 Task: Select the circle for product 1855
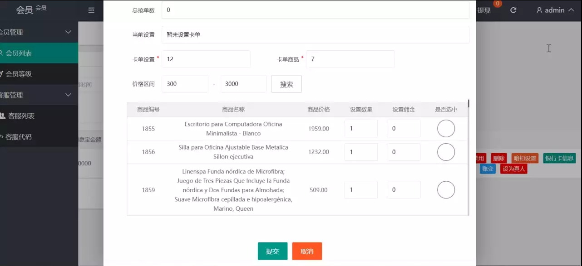point(446,129)
